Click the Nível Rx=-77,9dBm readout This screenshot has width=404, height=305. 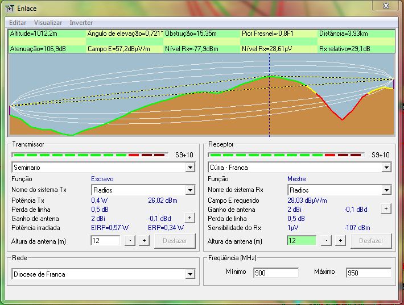192,49
